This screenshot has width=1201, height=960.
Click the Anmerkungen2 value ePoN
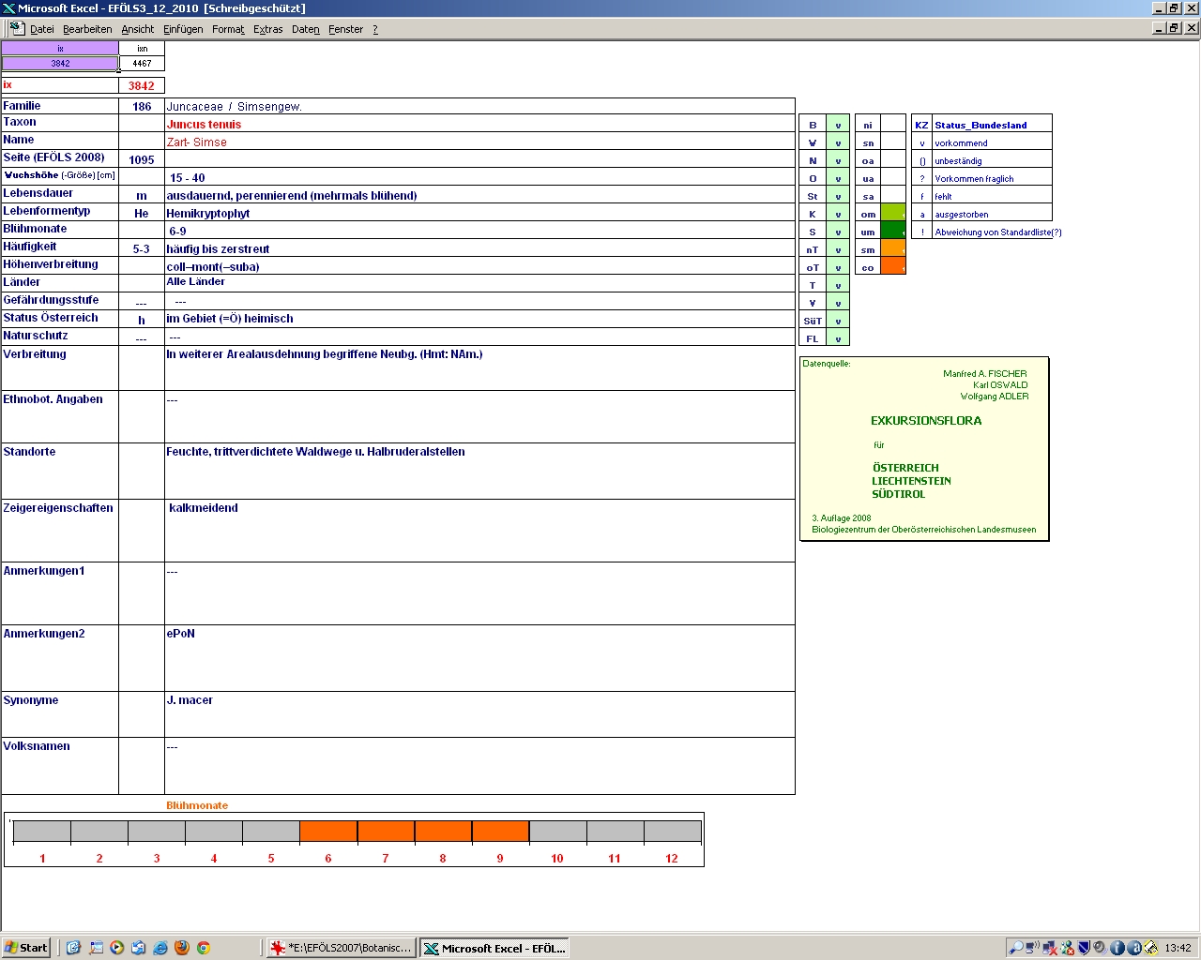pos(180,634)
